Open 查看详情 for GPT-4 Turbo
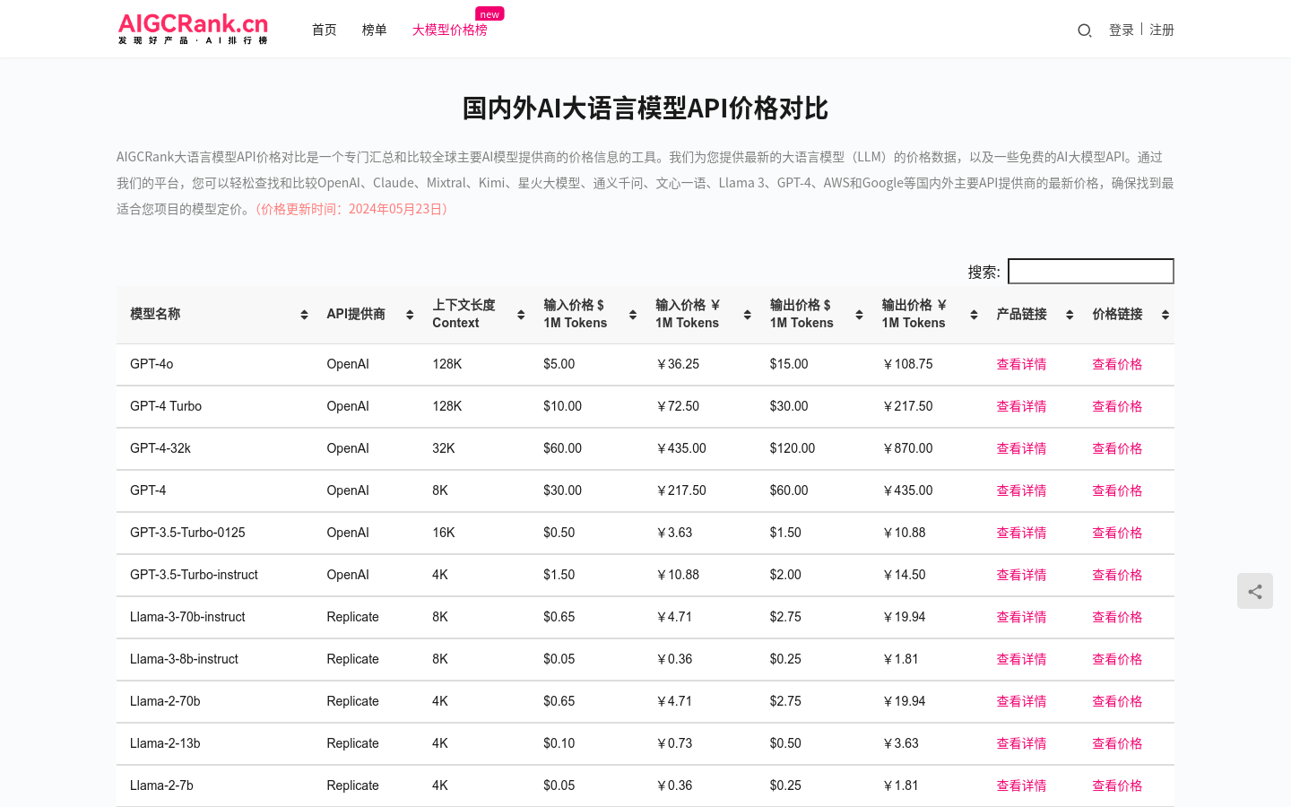The width and height of the screenshot is (1291, 807). (1021, 406)
